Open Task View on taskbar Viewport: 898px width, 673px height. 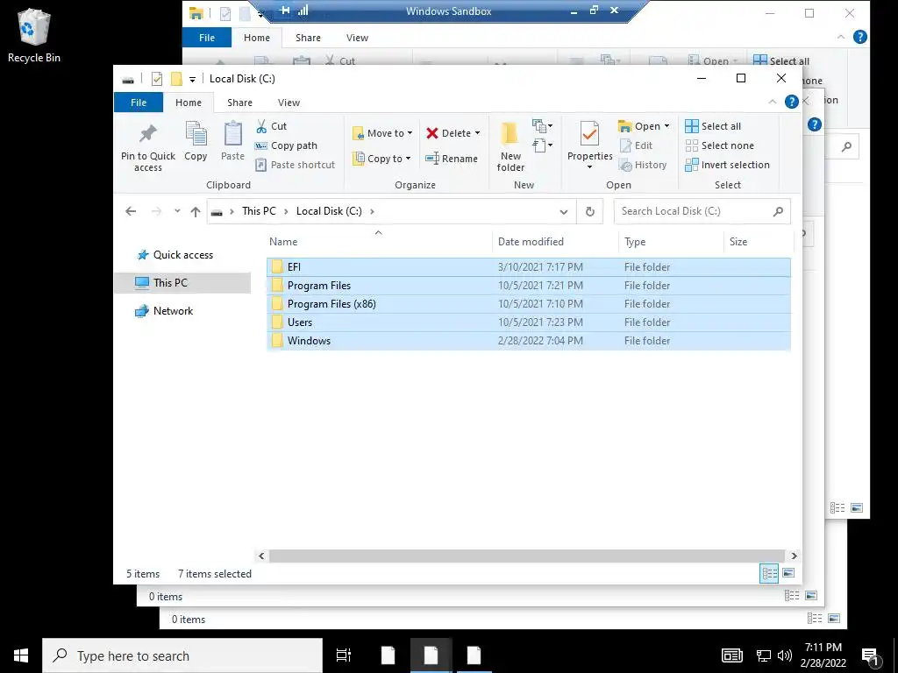tap(344, 655)
